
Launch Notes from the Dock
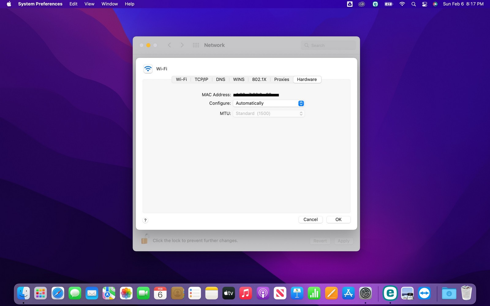pyautogui.click(x=212, y=293)
